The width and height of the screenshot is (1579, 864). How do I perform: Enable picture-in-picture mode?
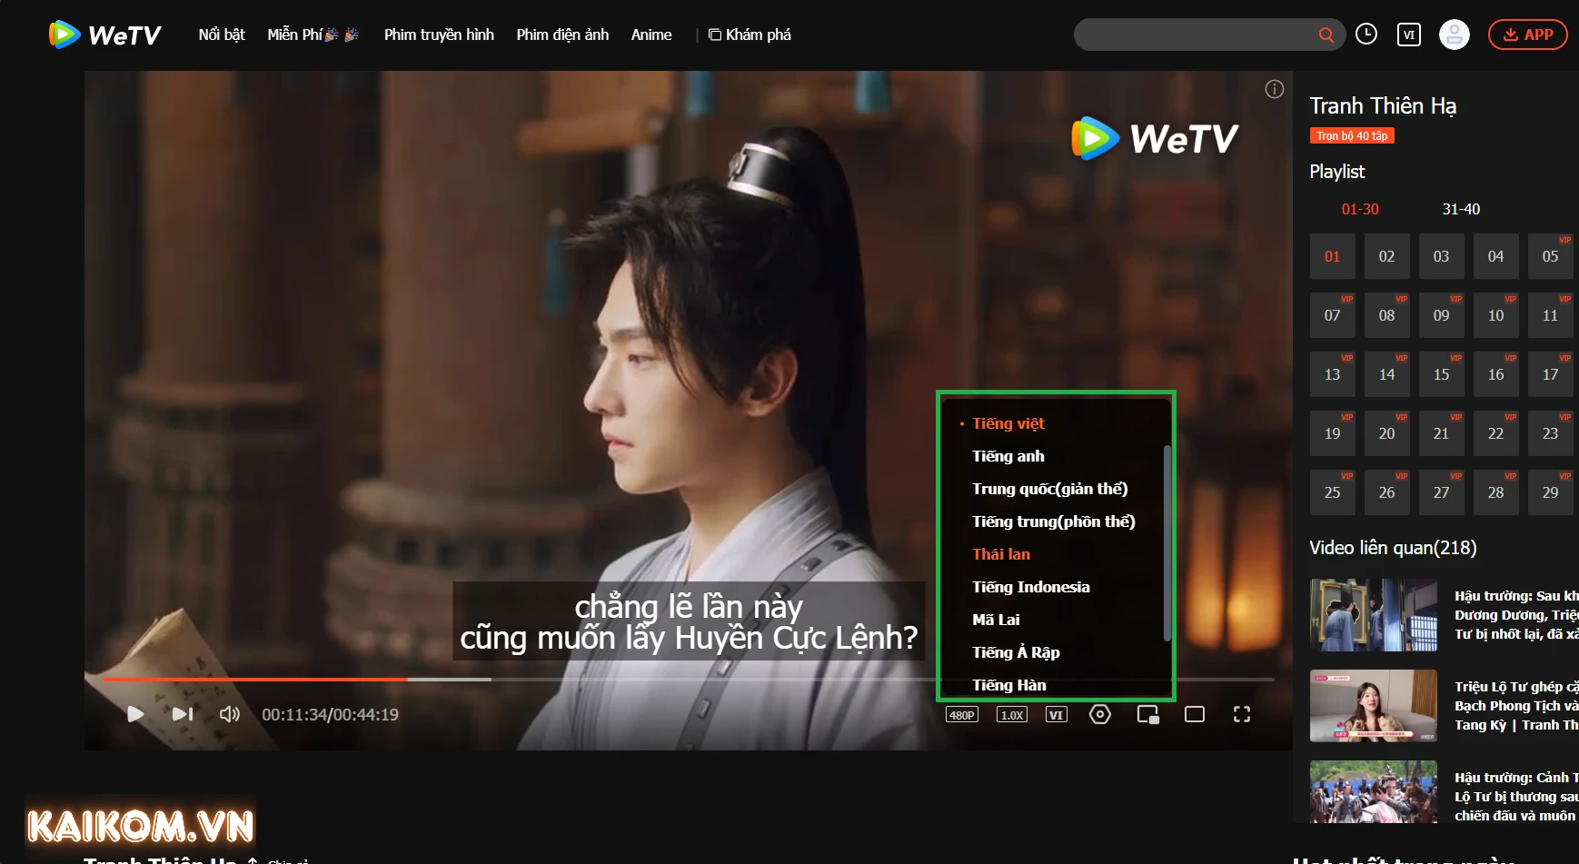tap(1148, 715)
